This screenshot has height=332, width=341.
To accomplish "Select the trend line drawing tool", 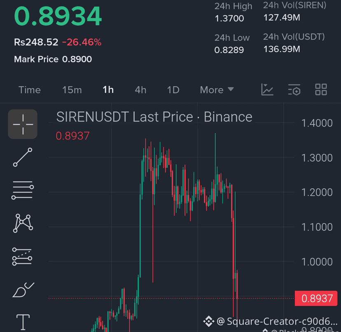I will click(x=23, y=157).
